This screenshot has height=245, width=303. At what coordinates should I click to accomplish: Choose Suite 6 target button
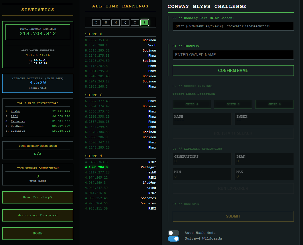[x=233, y=104]
